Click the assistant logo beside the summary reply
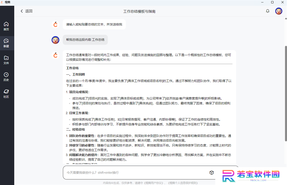287x185 pixels. [56, 55]
